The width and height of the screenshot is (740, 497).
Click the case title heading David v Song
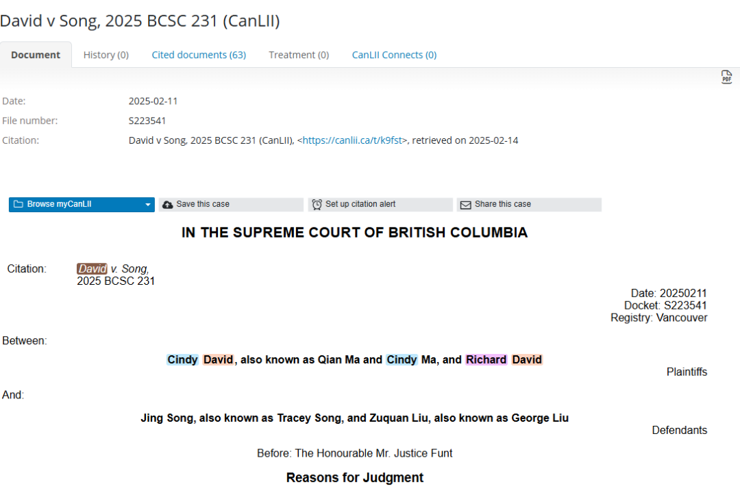point(140,21)
